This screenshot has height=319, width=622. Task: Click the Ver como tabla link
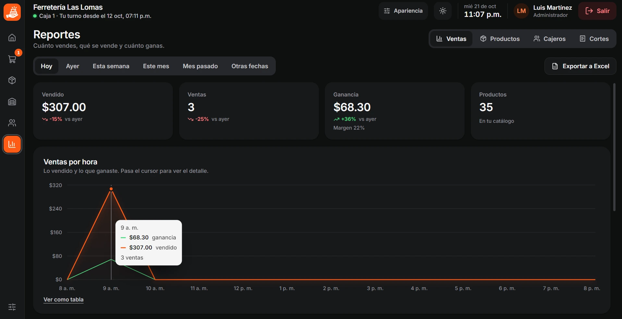pos(64,300)
